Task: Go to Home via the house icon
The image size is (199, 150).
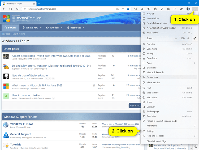Action: pos(17,9)
